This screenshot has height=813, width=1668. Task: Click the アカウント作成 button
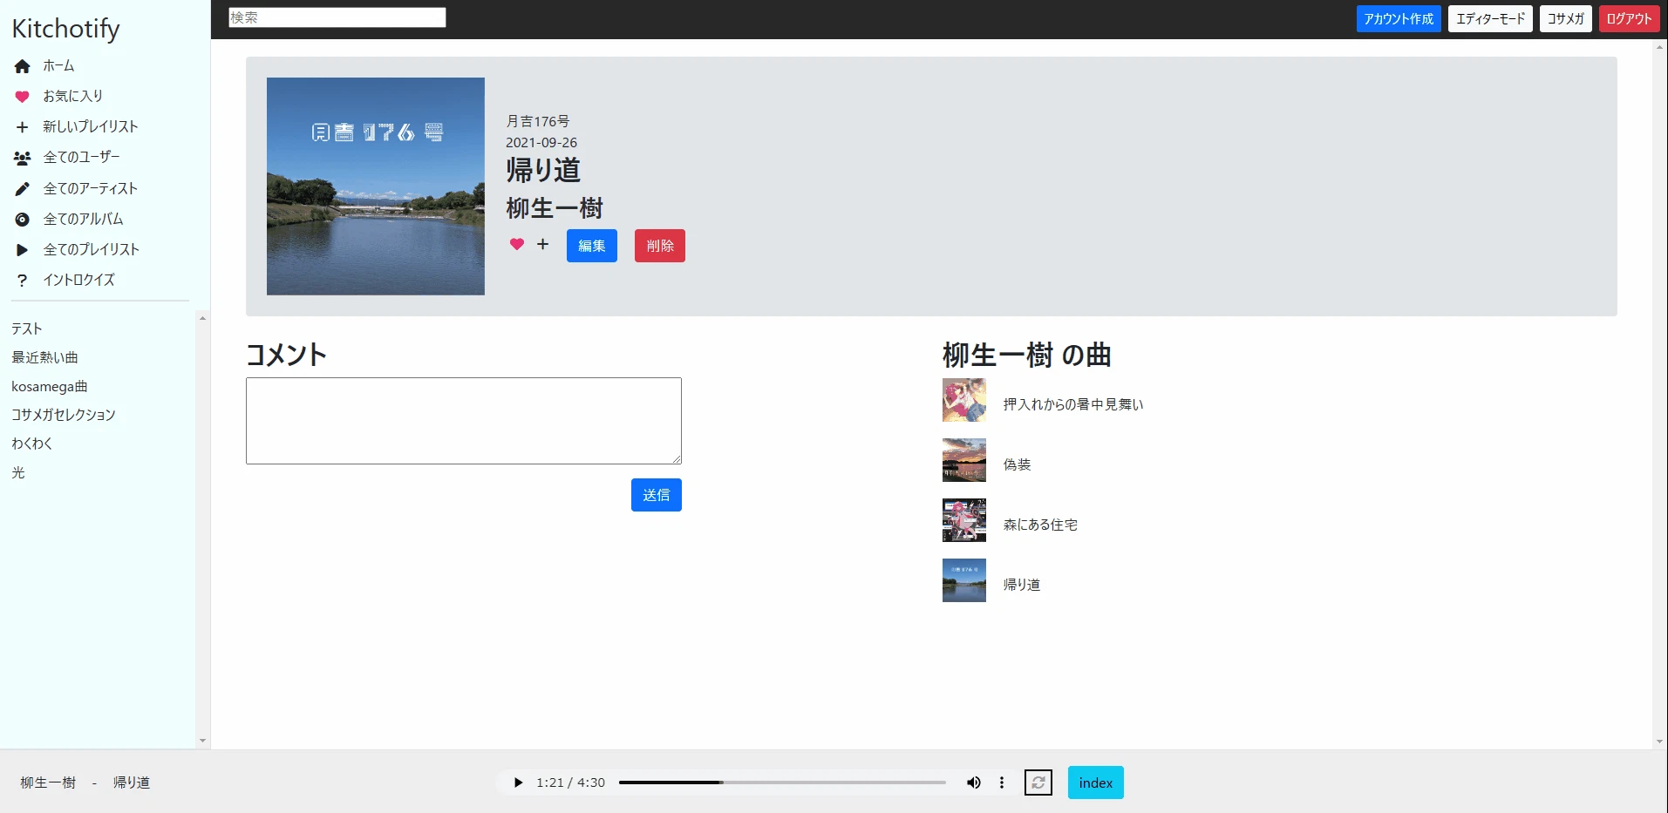click(1399, 19)
